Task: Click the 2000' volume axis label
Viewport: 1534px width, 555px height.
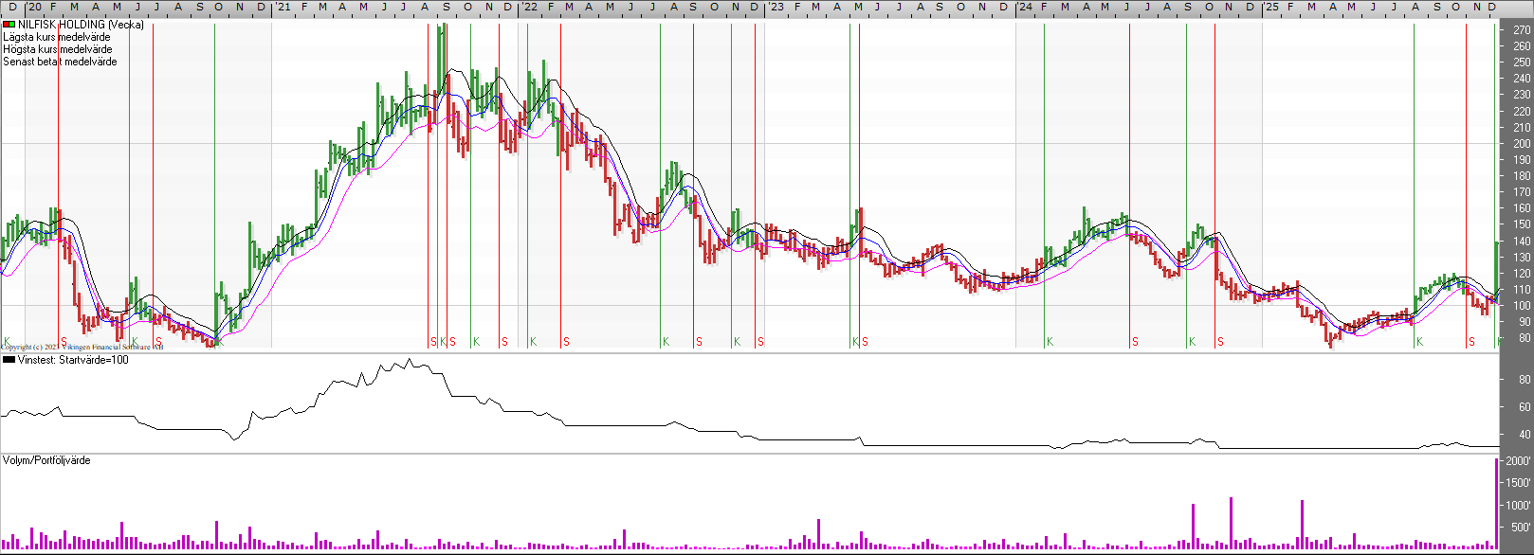Action: 1518,461
